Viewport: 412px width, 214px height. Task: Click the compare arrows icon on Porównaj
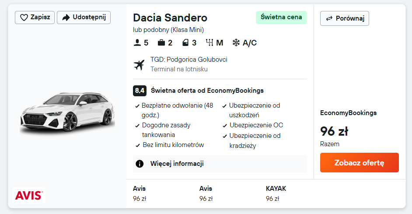328,18
